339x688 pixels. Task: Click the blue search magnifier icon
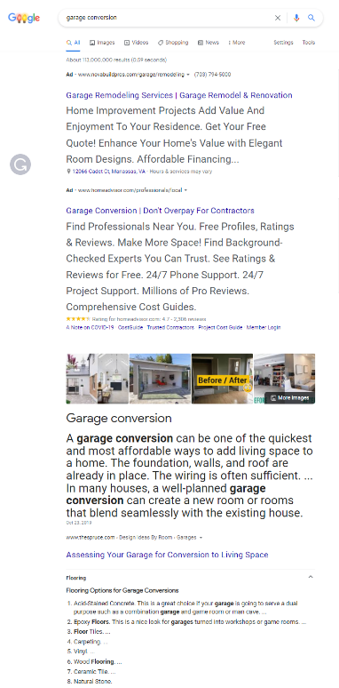coord(311,18)
